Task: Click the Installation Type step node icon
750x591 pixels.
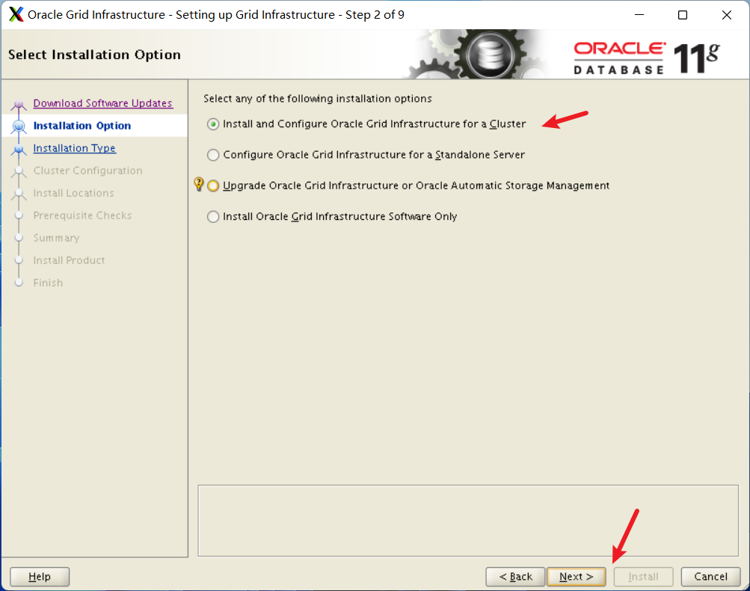Action: (x=19, y=150)
